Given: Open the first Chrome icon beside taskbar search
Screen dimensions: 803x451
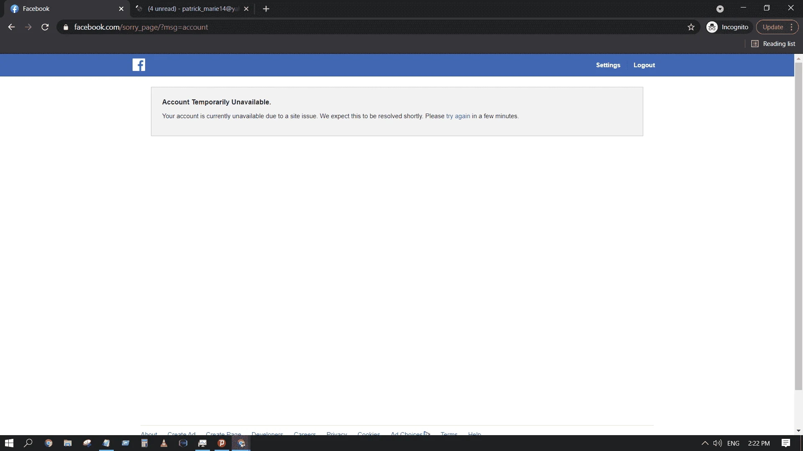Looking at the screenshot, I should point(49,443).
